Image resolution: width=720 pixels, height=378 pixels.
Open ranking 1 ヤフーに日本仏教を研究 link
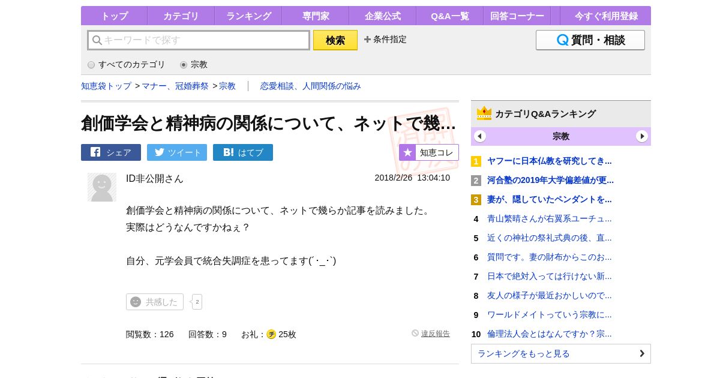550,161
